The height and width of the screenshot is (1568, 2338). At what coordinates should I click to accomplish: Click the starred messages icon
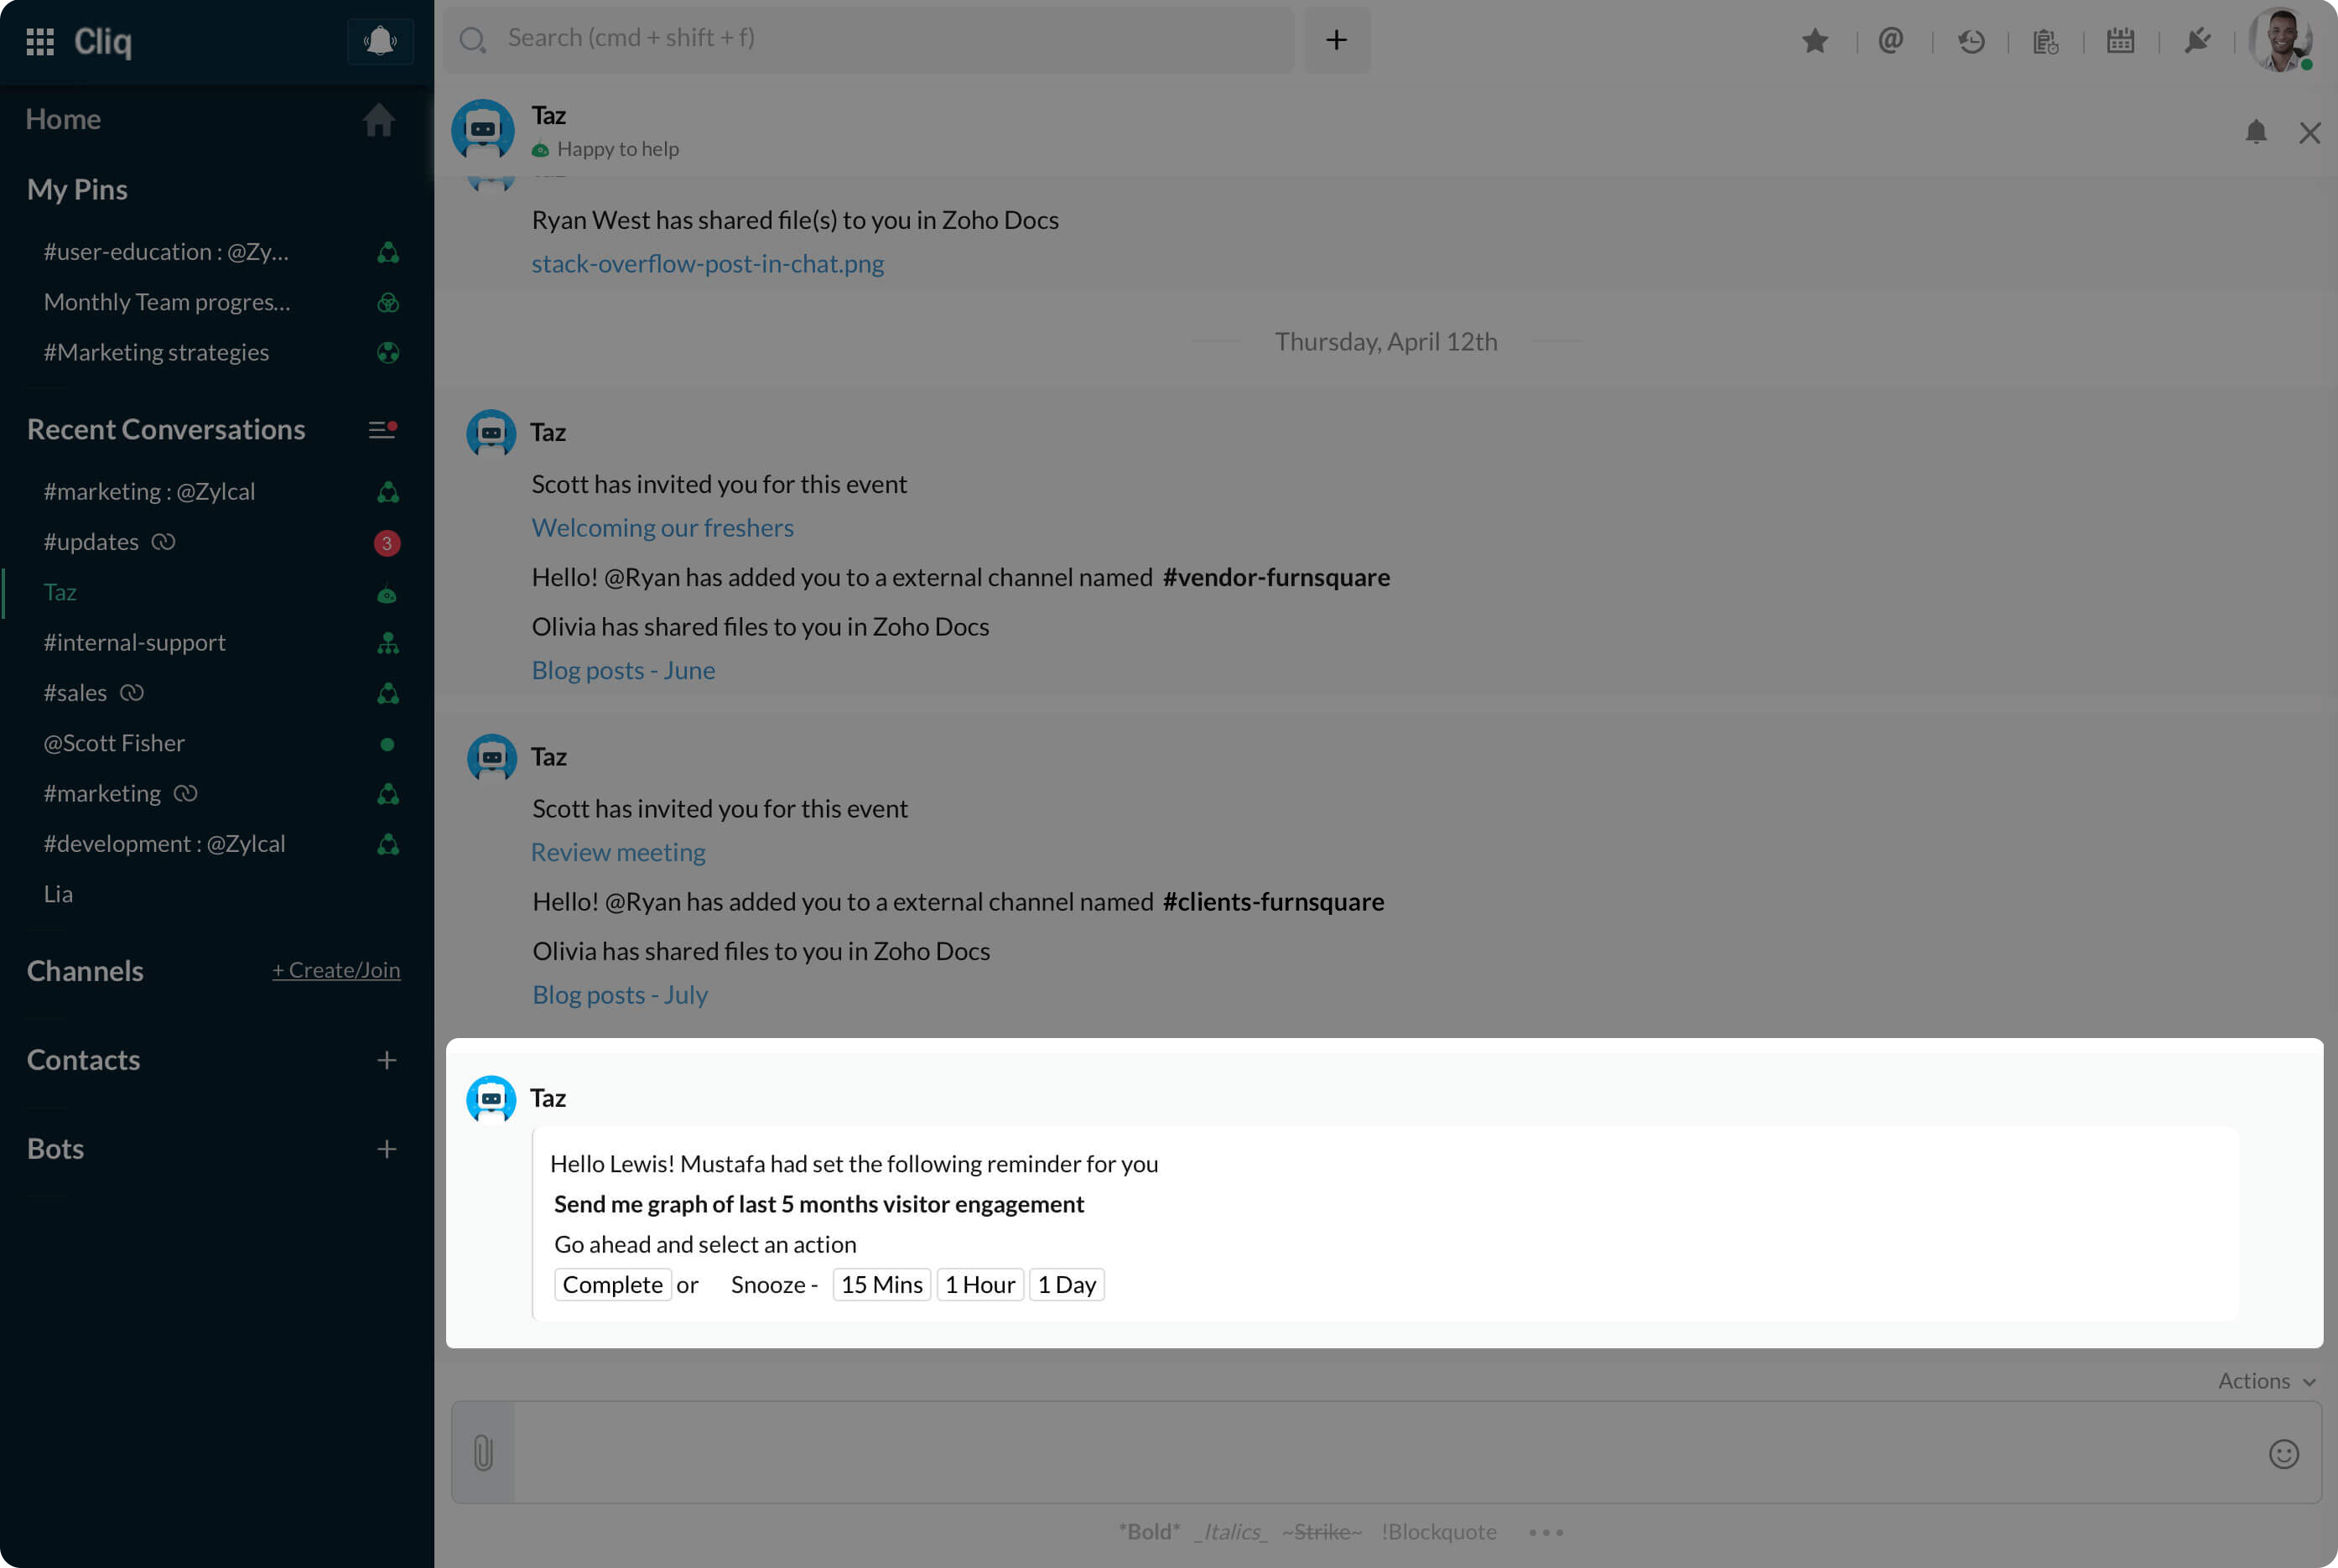pos(1815,41)
